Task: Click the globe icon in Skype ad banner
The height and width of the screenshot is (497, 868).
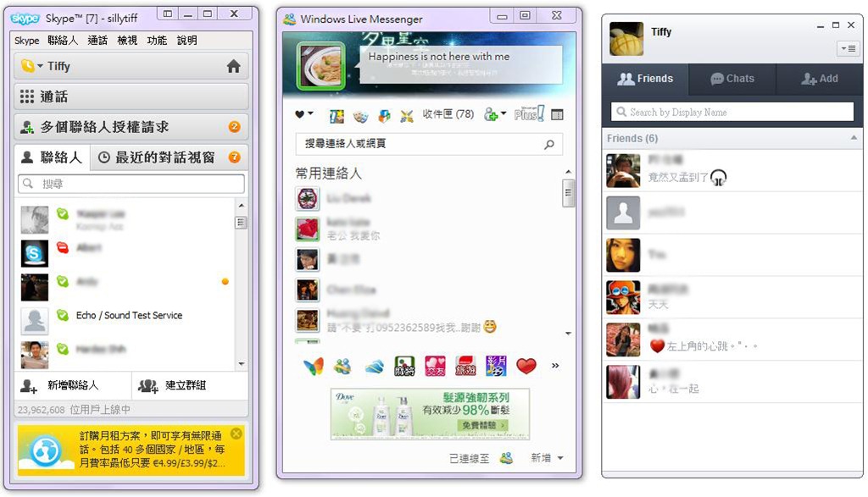Action: [x=46, y=451]
